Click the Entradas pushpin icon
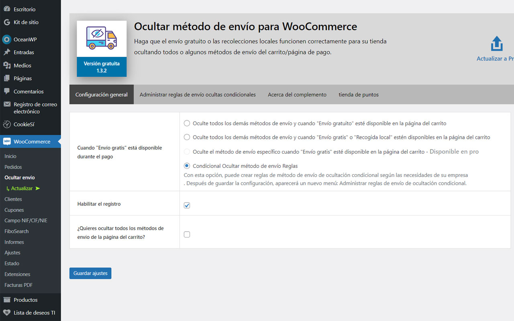 [7, 52]
